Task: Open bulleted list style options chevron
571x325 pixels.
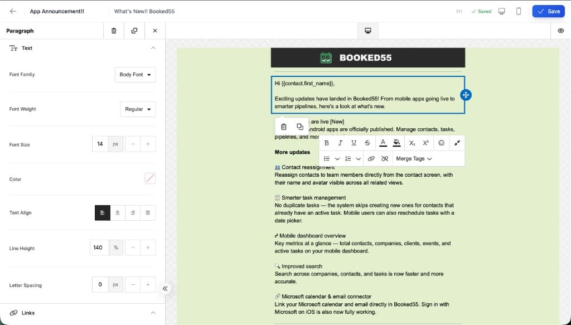Action: tap(337, 159)
